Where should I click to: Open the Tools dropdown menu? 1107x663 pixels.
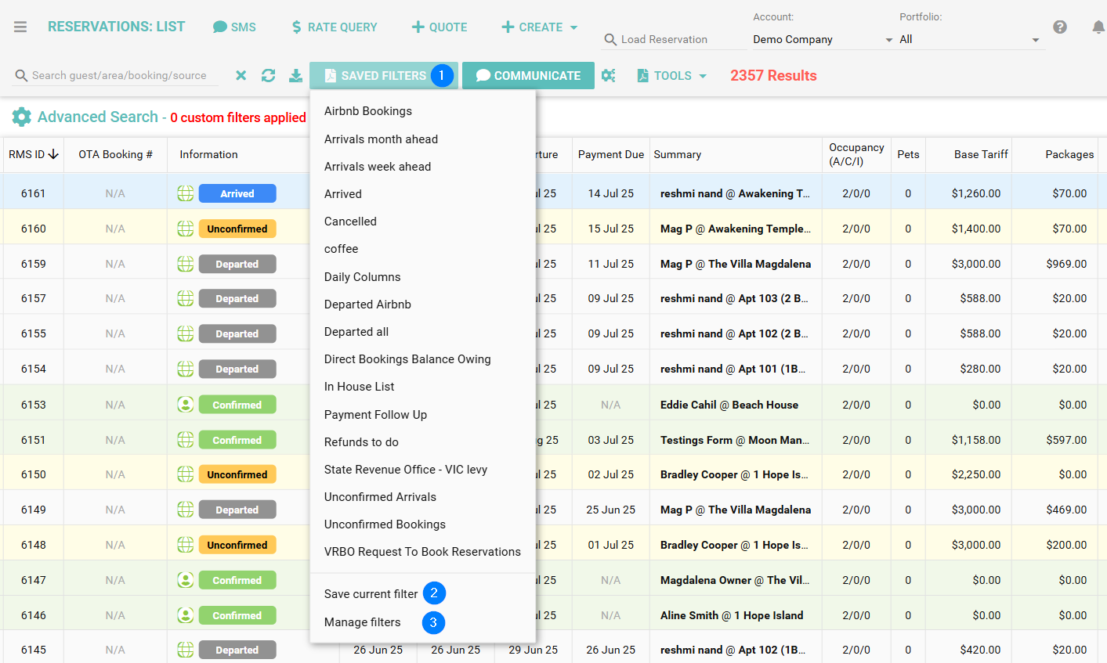672,75
